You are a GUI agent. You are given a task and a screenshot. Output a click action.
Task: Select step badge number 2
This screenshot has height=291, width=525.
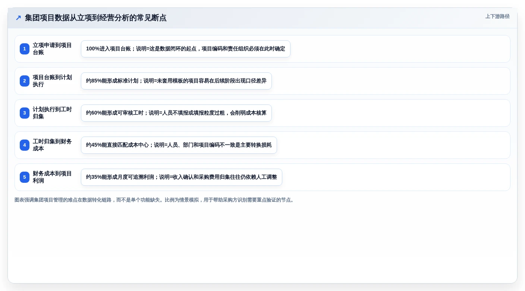point(25,81)
